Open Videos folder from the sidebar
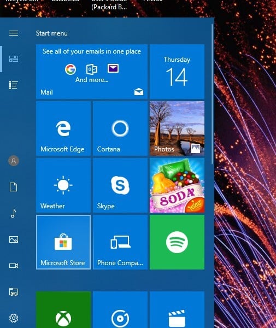The height and width of the screenshot is (328, 276). pyautogui.click(x=14, y=266)
